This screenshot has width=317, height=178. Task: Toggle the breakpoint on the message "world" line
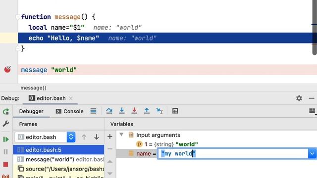7,69
